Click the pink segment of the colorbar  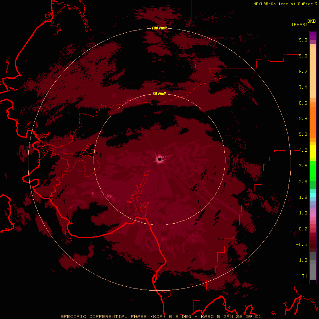(x=313, y=215)
